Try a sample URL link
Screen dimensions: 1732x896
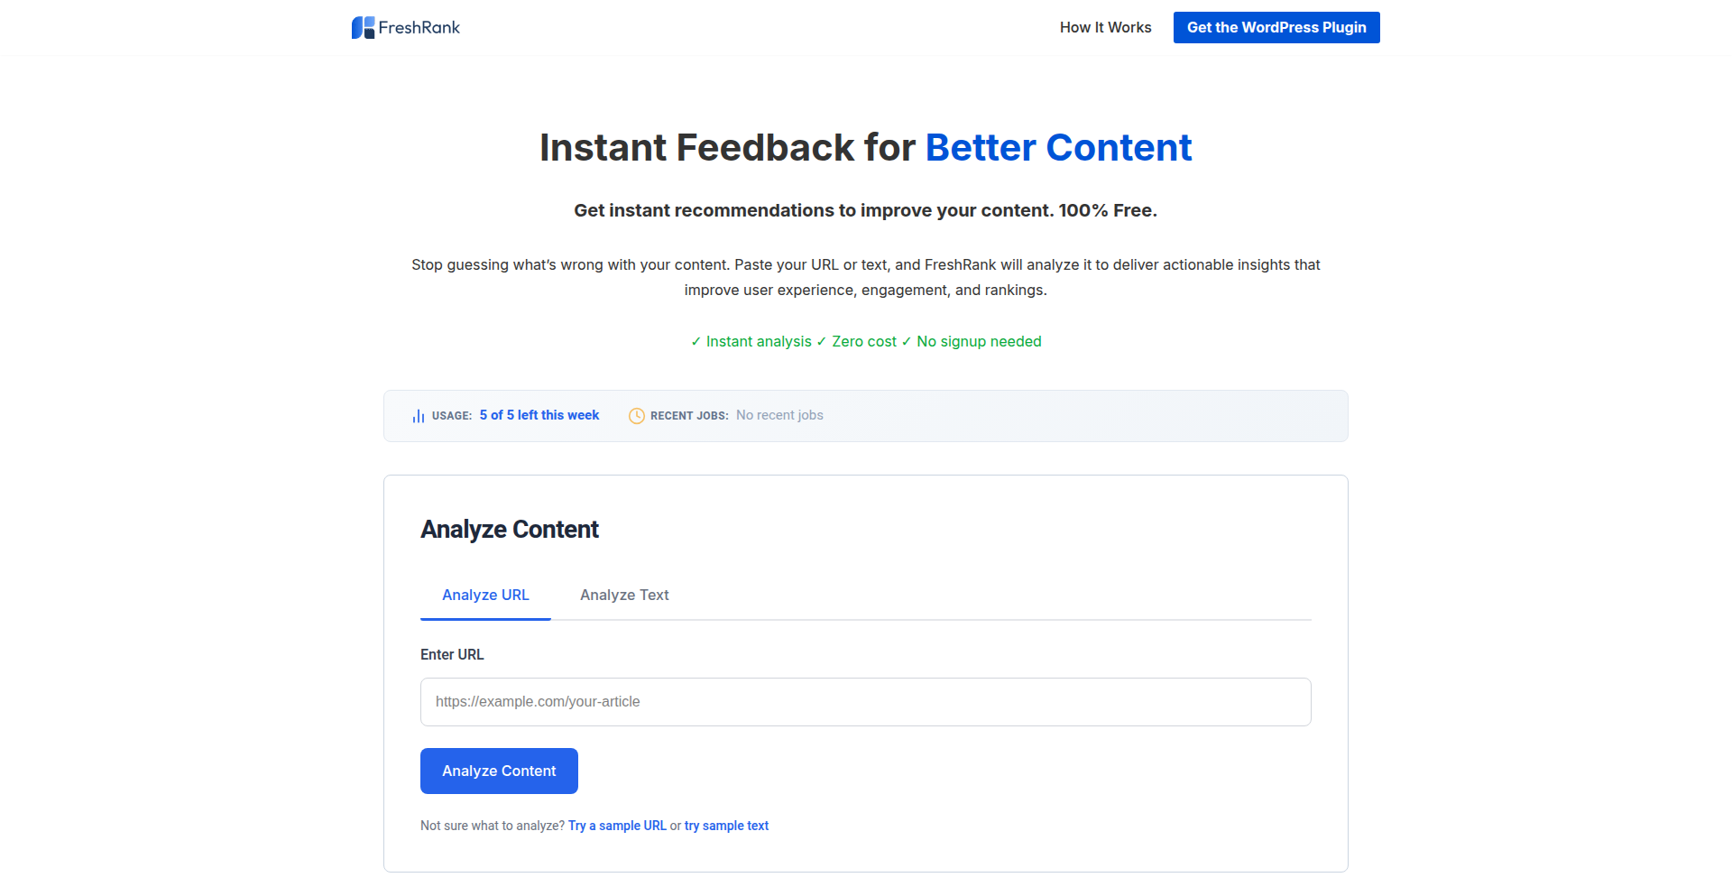point(617,826)
